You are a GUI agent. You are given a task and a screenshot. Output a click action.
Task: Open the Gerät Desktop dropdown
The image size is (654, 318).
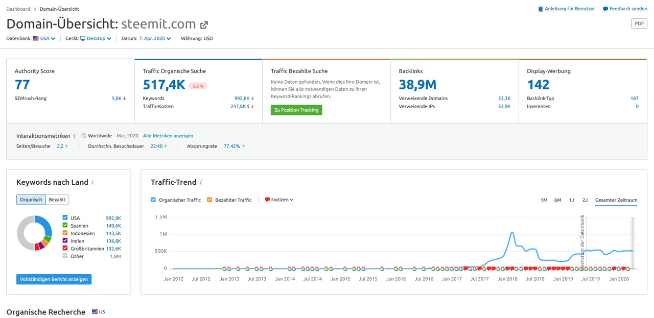96,38
